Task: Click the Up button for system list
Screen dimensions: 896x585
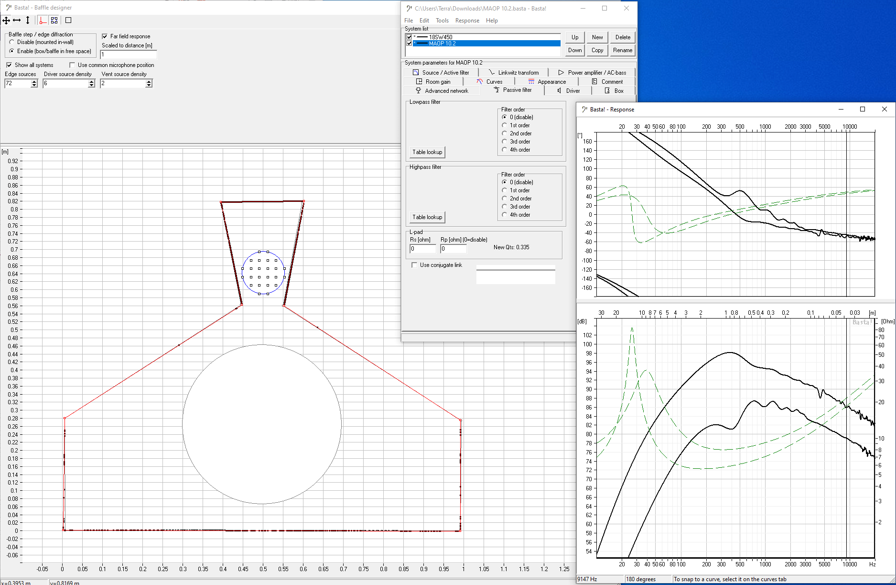Action: [x=575, y=37]
